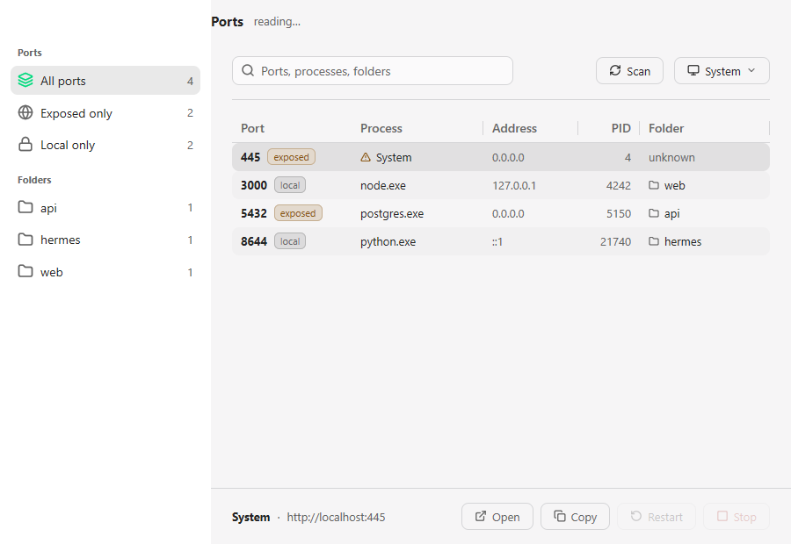This screenshot has width=791, height=544.
Task: Click the globe icon for Exposed only
Action: (25, 112)
